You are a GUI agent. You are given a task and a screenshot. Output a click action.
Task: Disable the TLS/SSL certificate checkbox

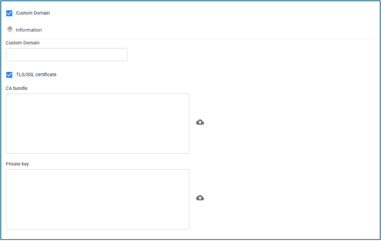pyautogui.click(x=9, y=75)
